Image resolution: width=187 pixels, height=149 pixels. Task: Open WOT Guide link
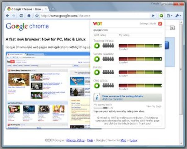coord(153,24)
